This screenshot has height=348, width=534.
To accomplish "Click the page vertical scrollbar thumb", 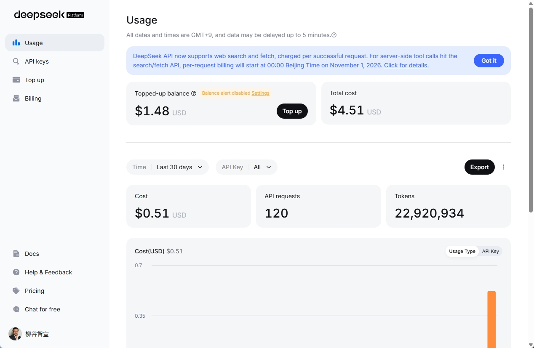I will 531,109.
